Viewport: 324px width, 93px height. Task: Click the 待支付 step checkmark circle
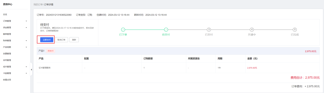point(166,29)
